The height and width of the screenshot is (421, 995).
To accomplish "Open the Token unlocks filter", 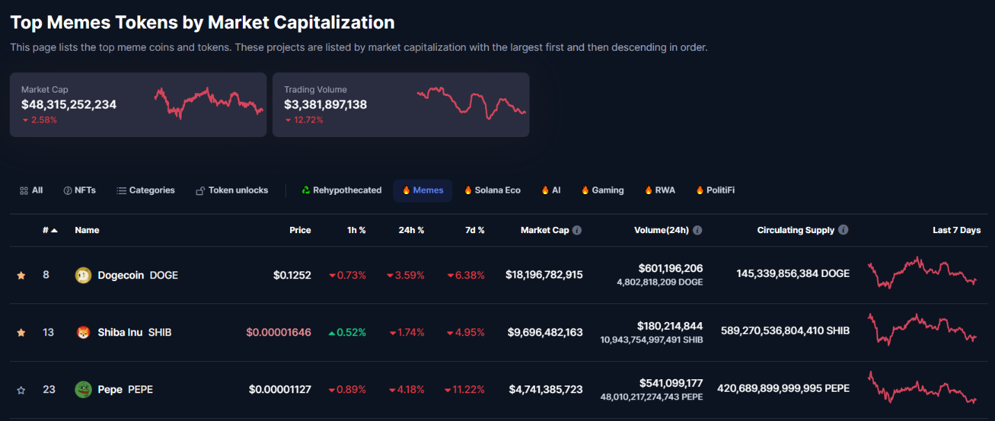I will point(232,190).
